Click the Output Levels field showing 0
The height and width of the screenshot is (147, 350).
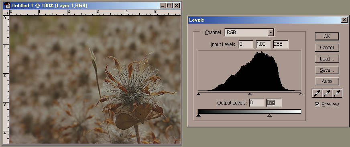click(257, 103)
